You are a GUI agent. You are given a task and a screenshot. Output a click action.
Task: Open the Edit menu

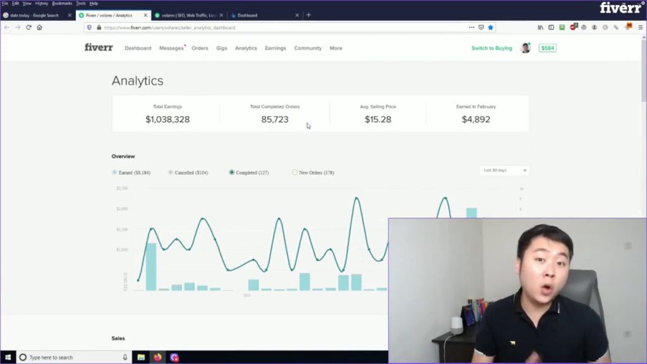pyautogui.click(x=15, y=3)
